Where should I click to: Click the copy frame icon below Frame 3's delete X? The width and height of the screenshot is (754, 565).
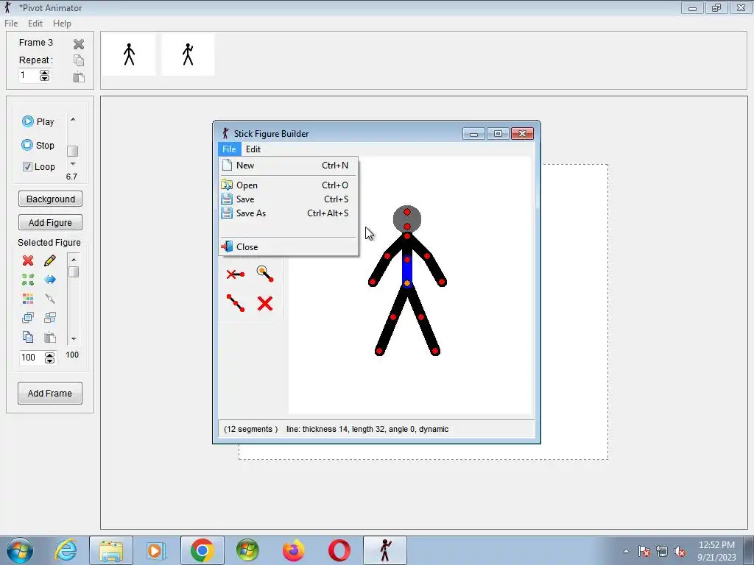[x=79, y=60]
